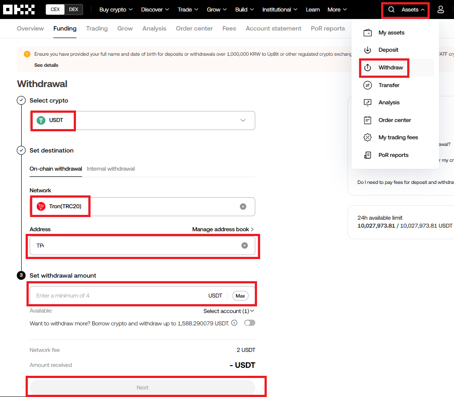Expand the Institutional menu
This screenshot has height=397, width=454.
[280, 10]
